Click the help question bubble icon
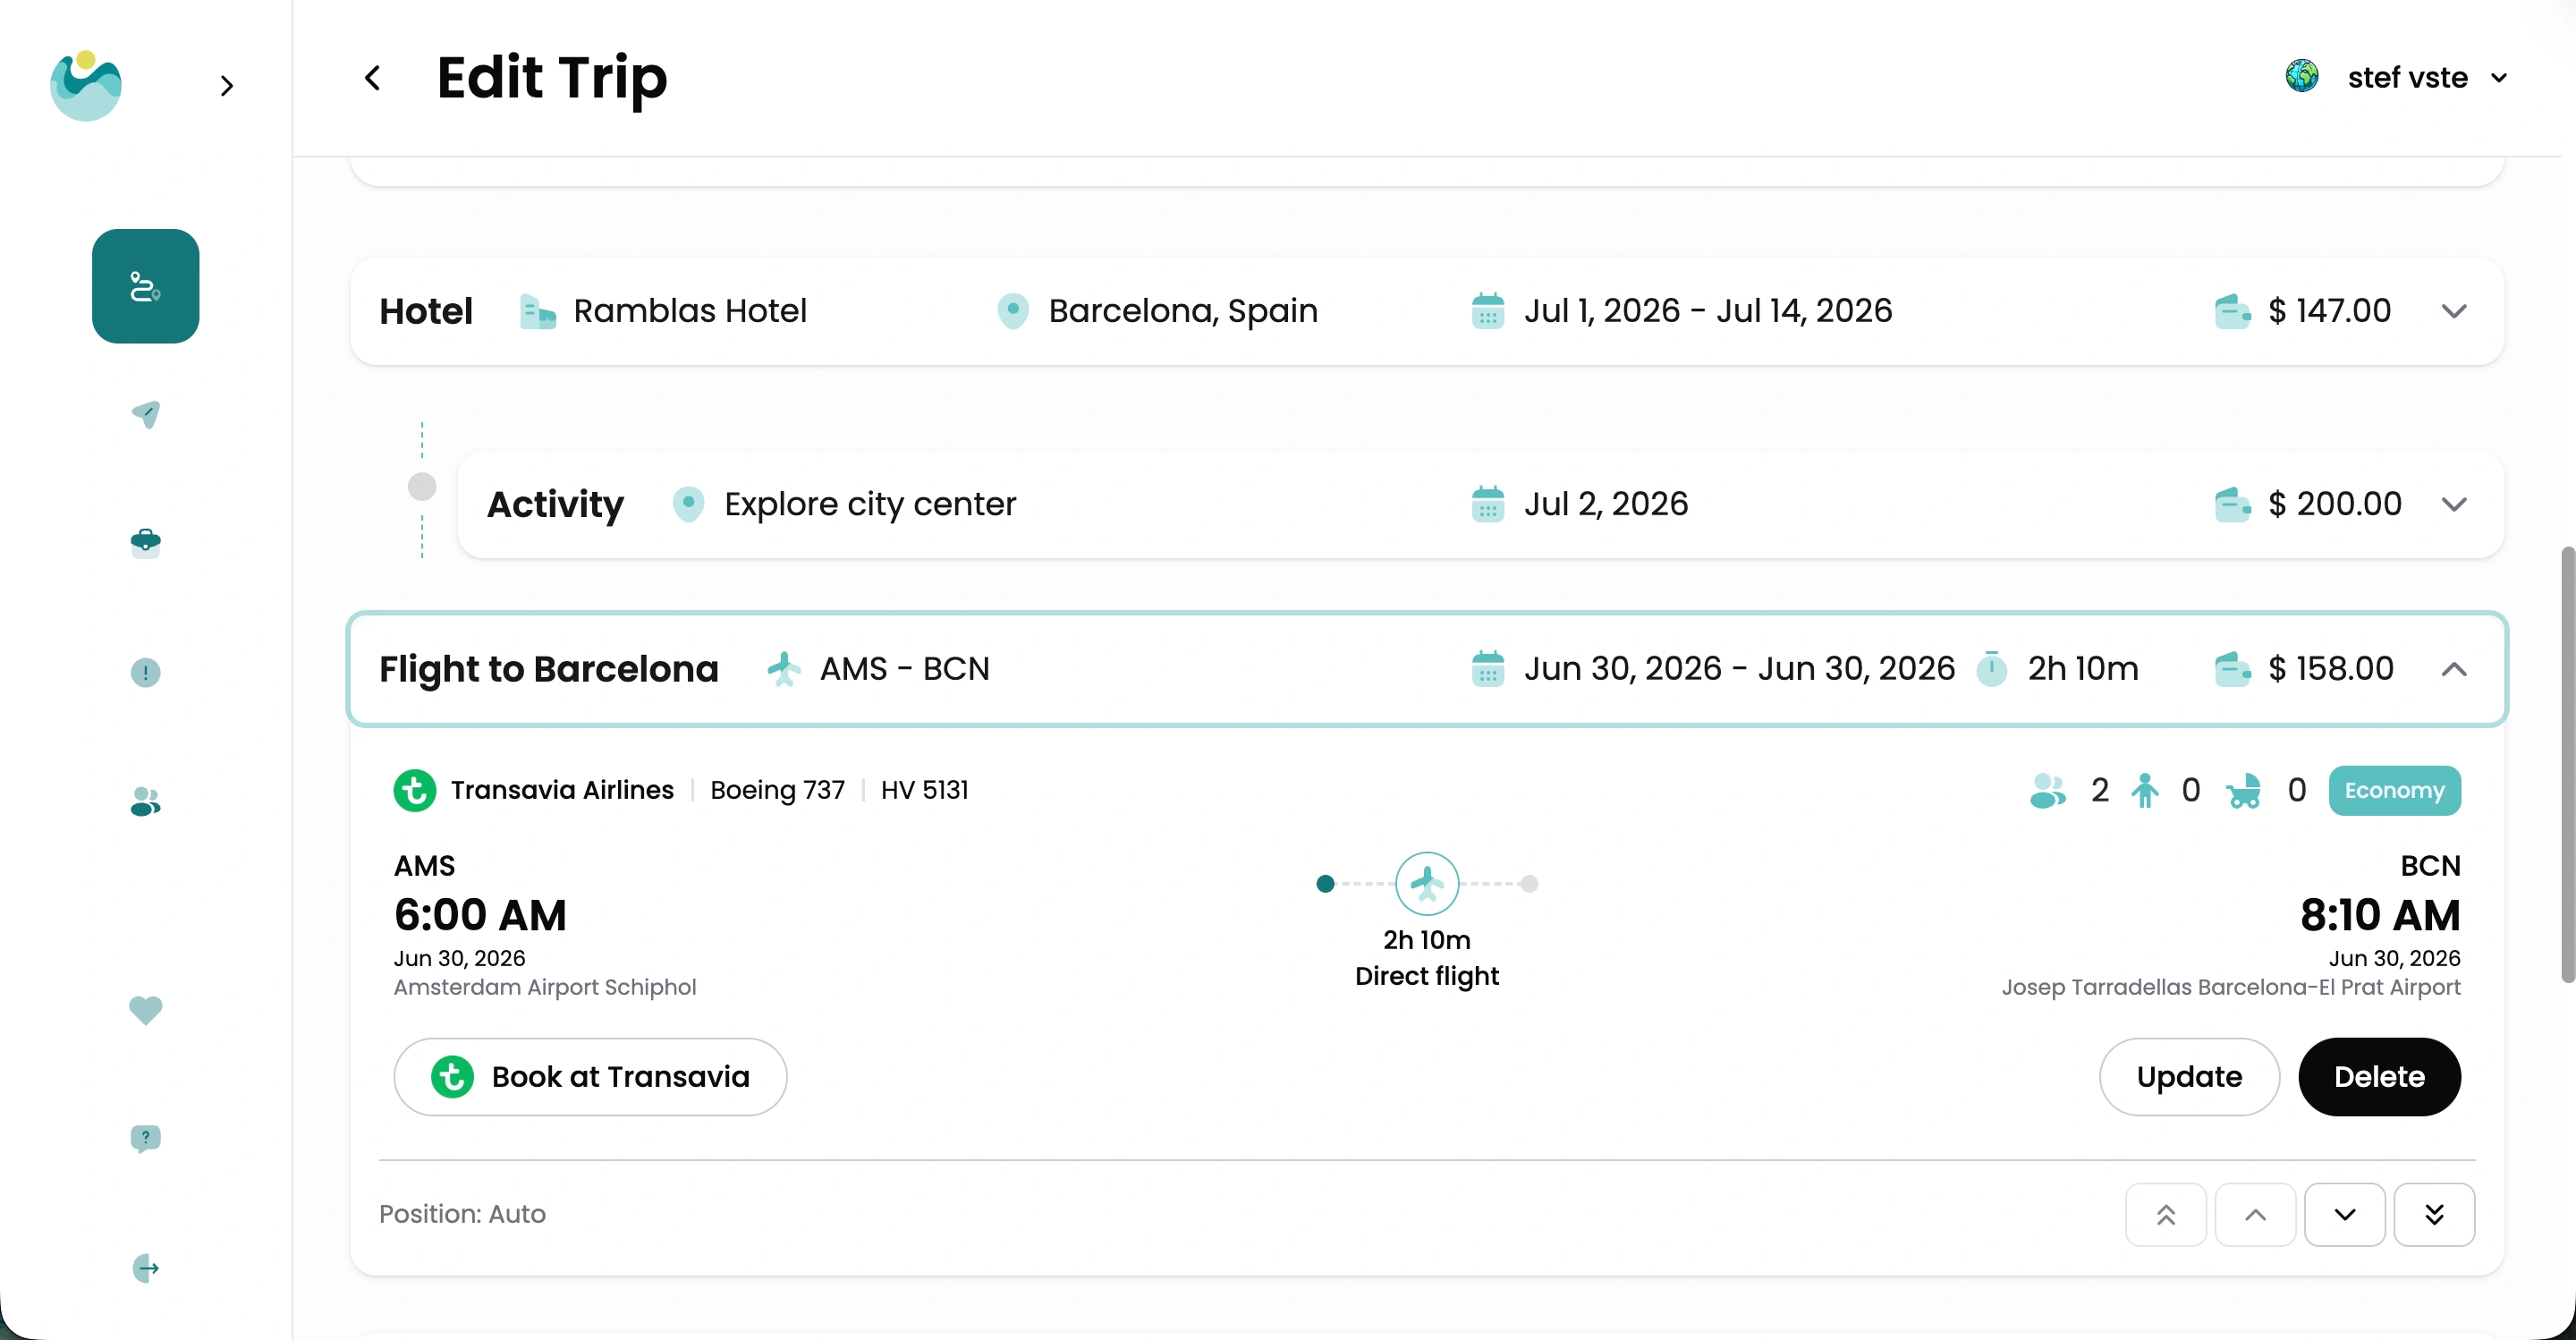Viewport: 2576px width, 1340px height. (x=146, y=1138)
